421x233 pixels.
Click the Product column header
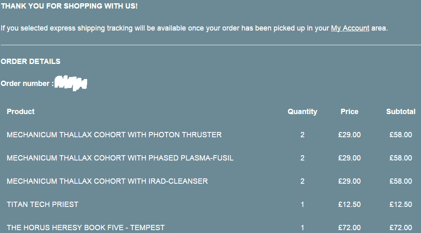click(x=21, y=112)
